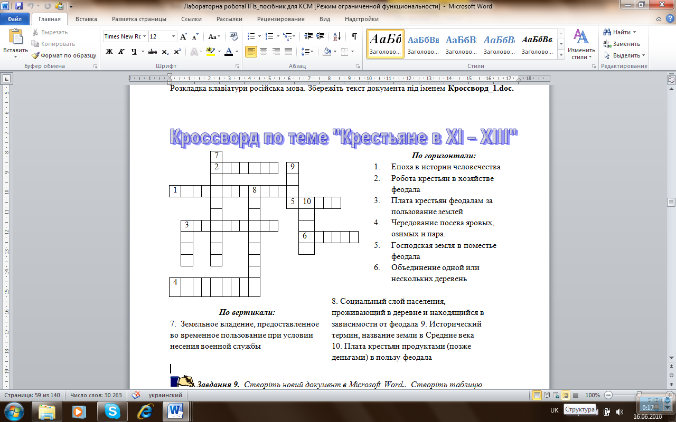The width and height of the screenshot is (676, 422).
Task: Apply strikethrough with the abc icon
Action: click(152, 52)
